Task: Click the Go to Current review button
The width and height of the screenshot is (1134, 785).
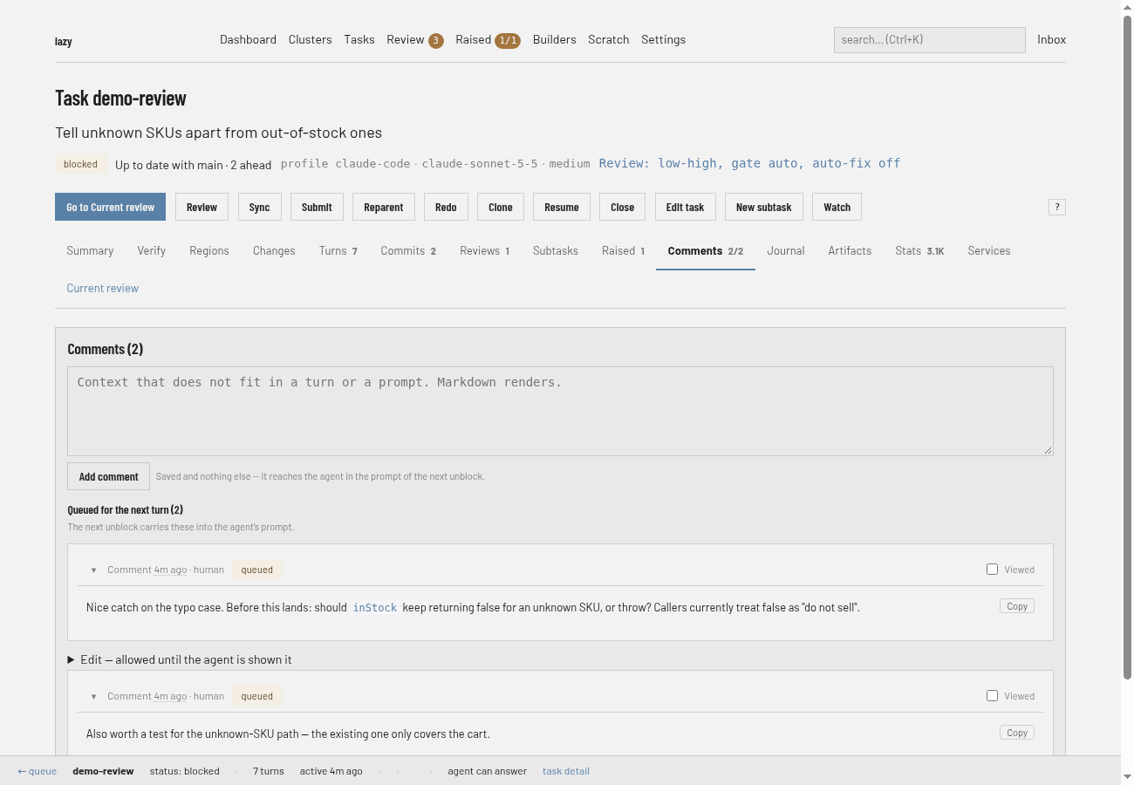Action: (110, 207)
